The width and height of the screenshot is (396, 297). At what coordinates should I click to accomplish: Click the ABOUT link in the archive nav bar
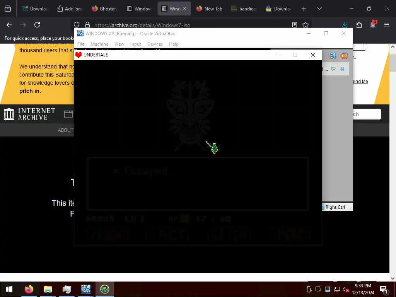(x=65, y=130)
